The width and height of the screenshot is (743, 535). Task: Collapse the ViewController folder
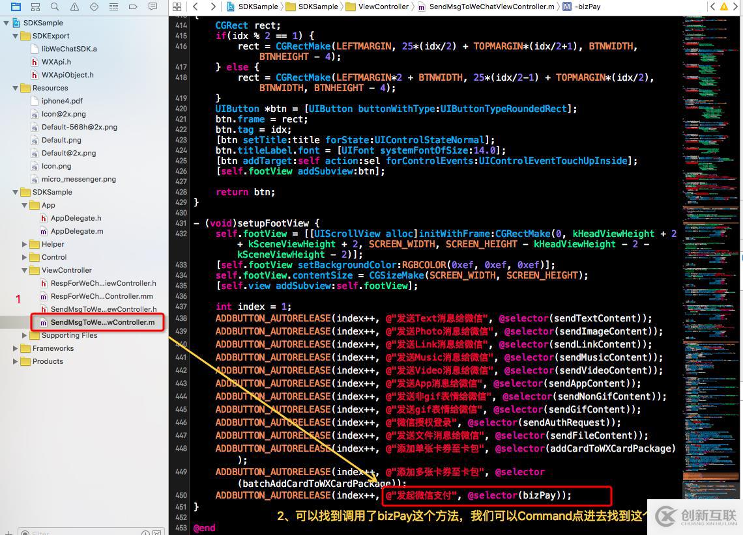[24, 270]
